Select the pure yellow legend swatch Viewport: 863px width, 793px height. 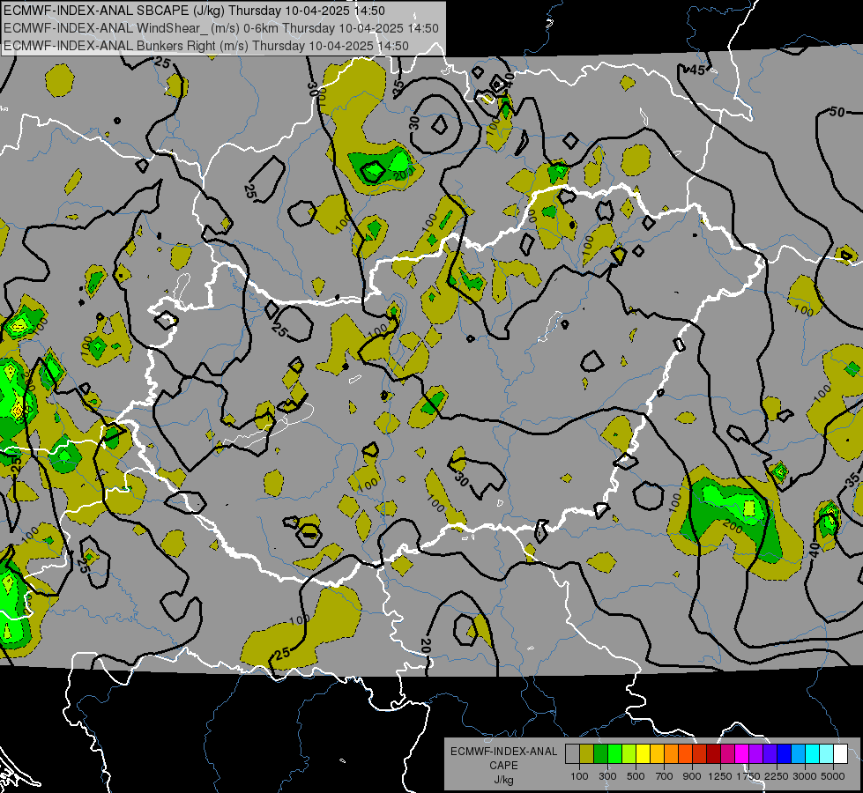(x=643, y=754)
